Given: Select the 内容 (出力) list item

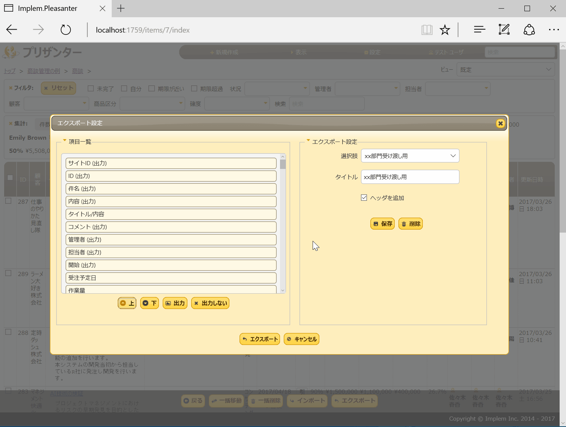Looking at the screenshot, I should click(x=171, y=202).
